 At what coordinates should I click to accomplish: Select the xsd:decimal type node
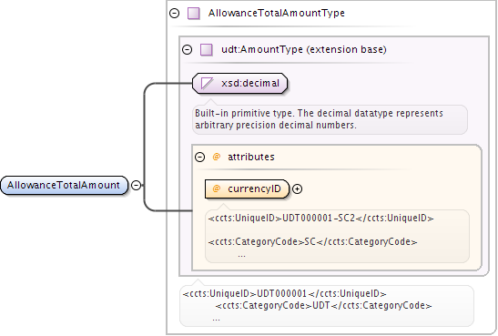tap(239, 83)
